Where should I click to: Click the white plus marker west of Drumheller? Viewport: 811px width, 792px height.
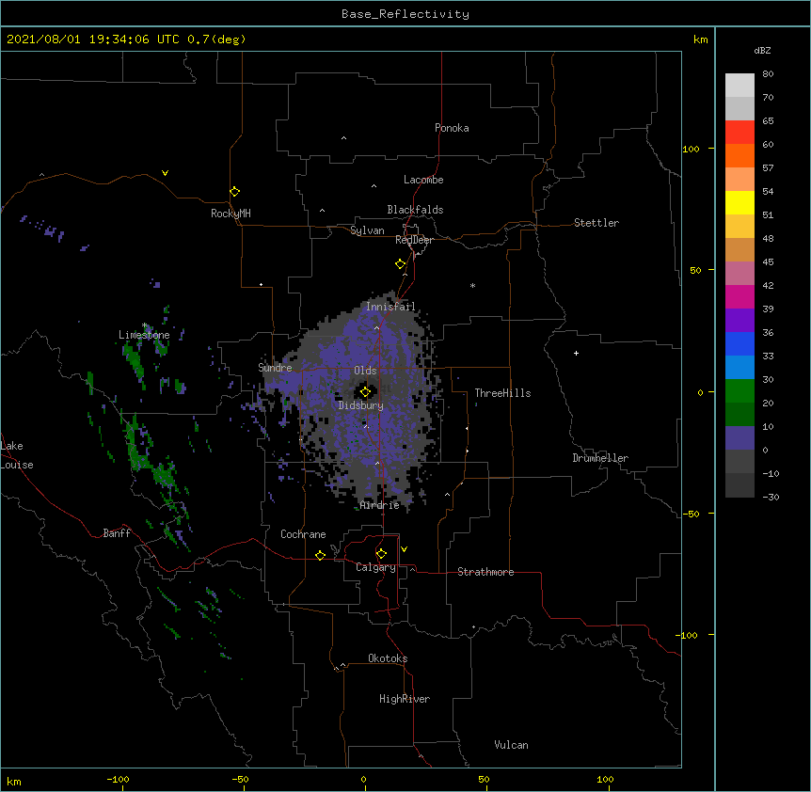pyautogui.click(x=576, y=353)
